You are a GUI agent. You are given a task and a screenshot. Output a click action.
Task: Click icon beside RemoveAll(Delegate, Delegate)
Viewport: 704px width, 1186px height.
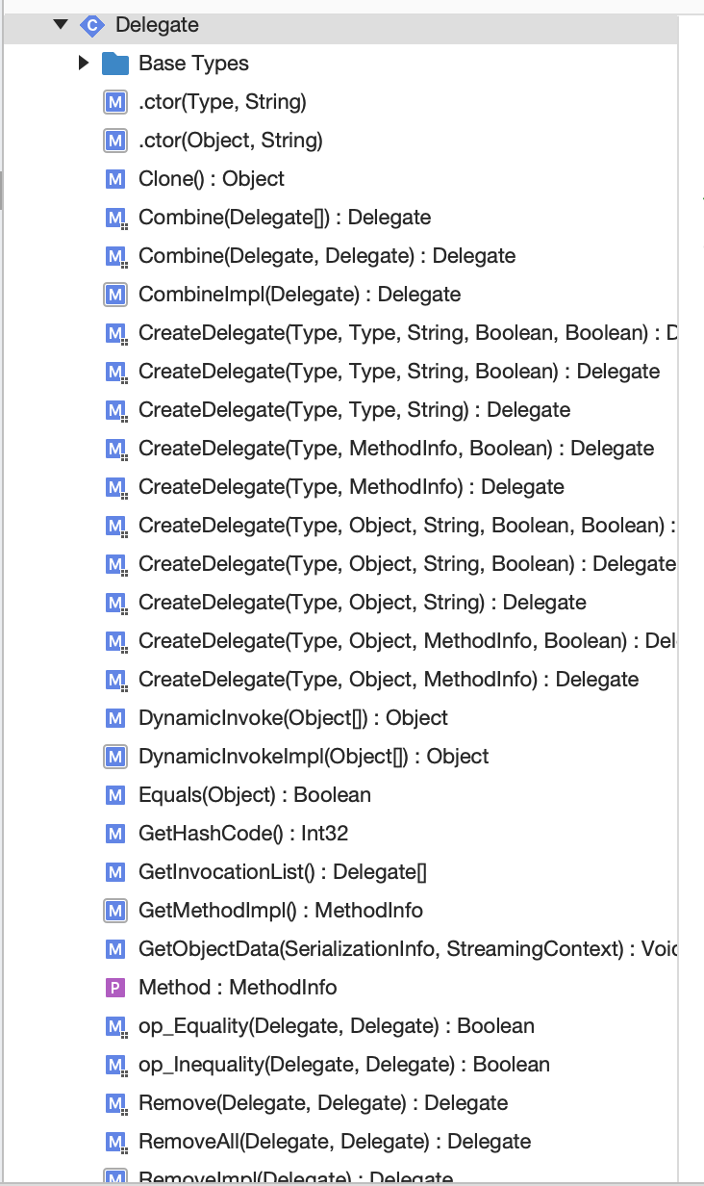pyautogui.click(x=115, y=1142)
